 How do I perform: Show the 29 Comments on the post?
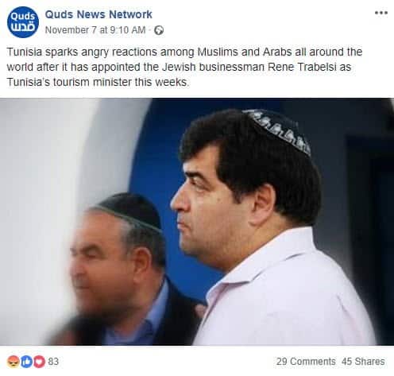306,362
